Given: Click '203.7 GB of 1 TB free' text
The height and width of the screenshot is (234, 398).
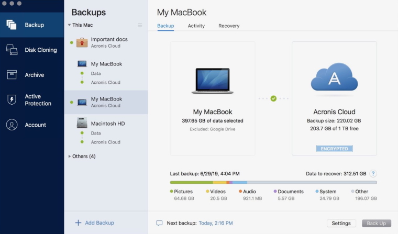Looking at the screenshot, I should click(x=334, y=129).
